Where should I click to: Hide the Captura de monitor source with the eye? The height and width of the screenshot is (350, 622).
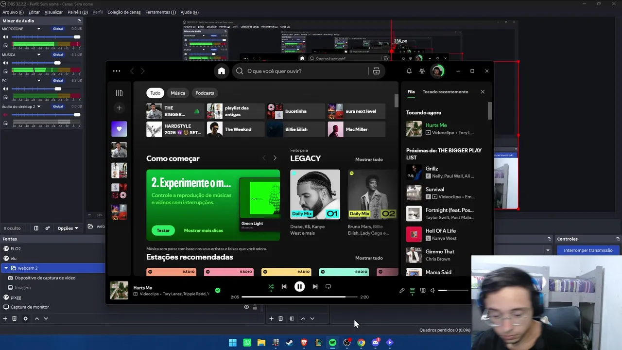(x=246, y=307)
